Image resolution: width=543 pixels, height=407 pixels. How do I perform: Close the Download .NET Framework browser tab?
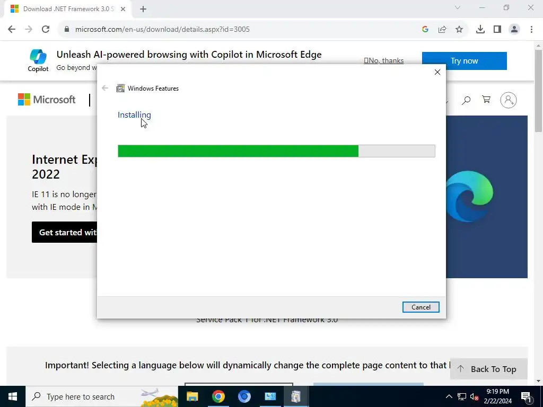(123, 9)
